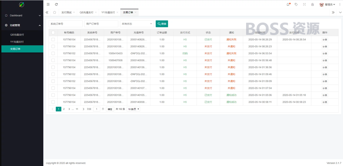
Task: Switch to the YY充值支付 tab
Action: click(x=108, y=12)
